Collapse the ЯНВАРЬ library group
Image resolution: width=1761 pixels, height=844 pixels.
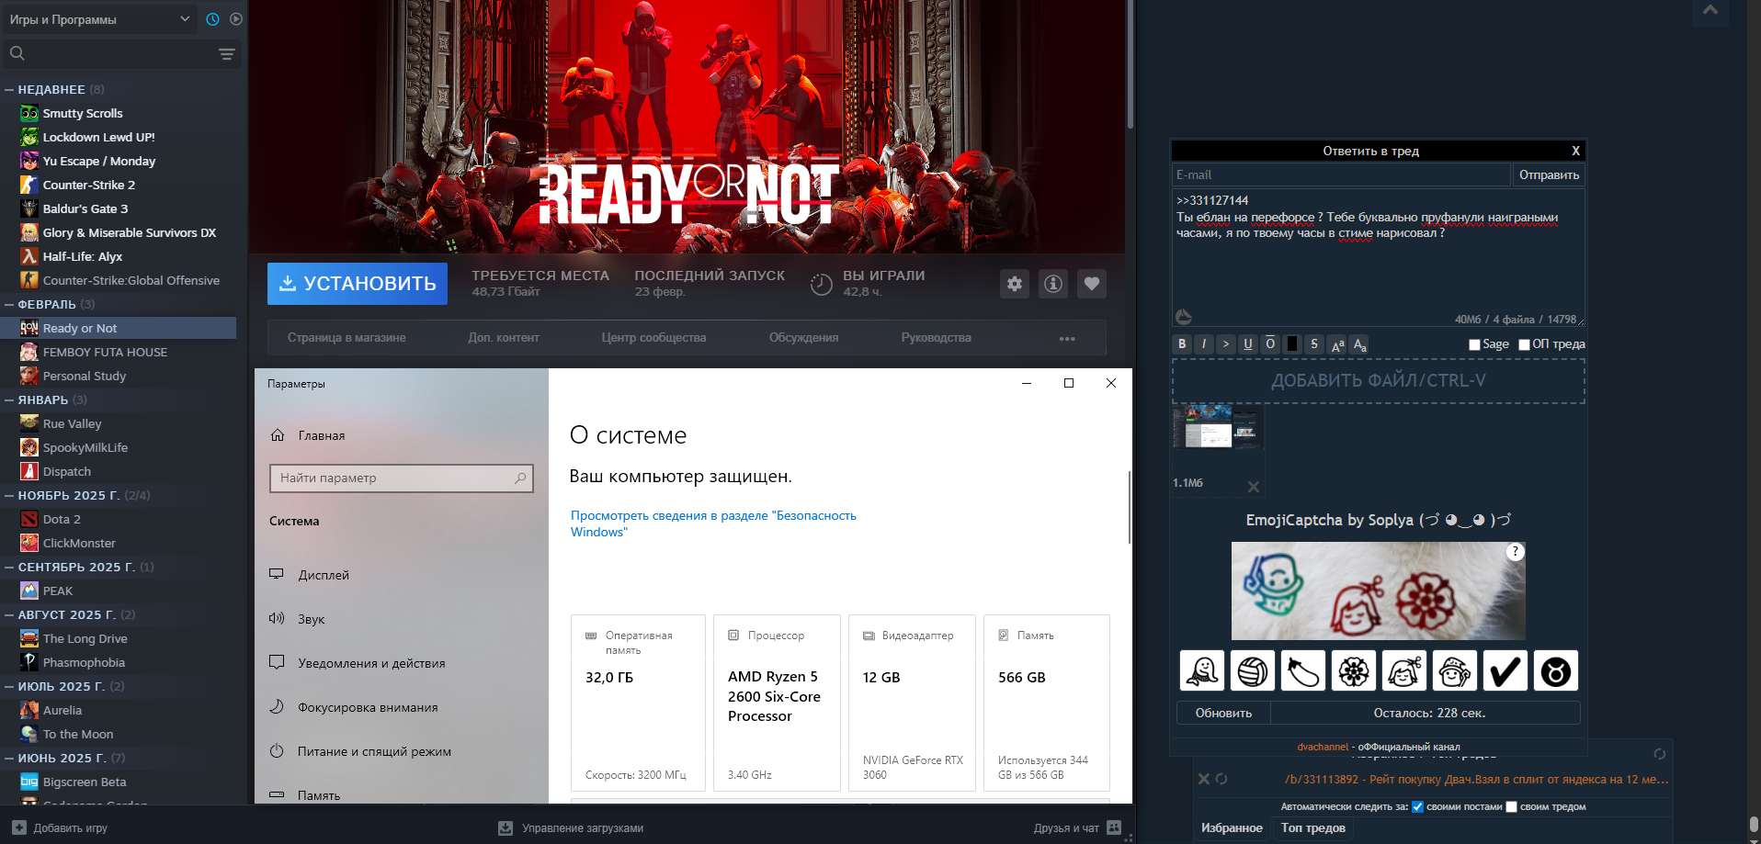(x=9, y=400)
